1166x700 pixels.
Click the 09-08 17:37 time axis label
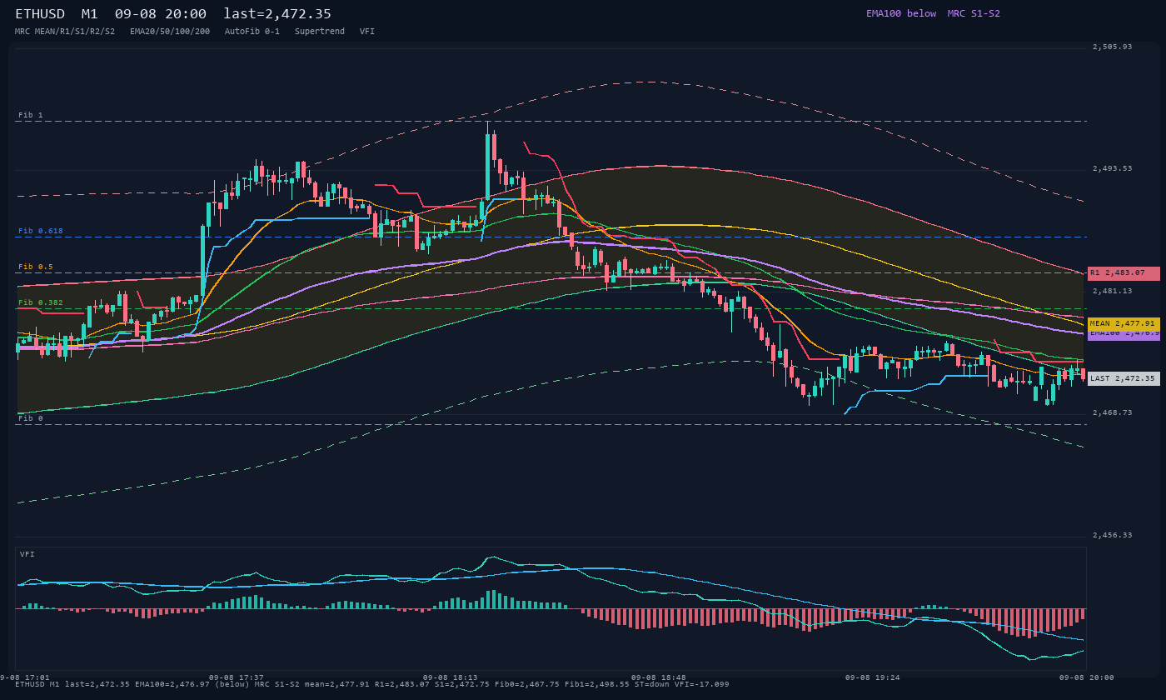click(237, 677)
